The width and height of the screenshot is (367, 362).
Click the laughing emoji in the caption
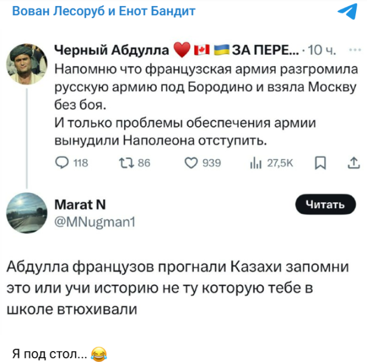(x=98, y=353)
